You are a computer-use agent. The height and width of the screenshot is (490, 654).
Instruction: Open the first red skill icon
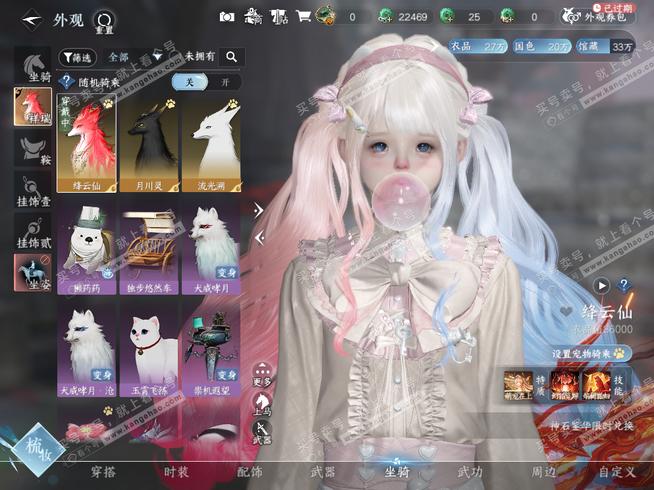pos(564,385)
